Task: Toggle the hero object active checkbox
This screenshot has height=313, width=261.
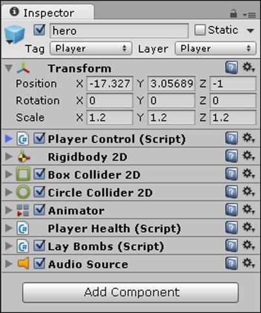Action: (40, 30)
